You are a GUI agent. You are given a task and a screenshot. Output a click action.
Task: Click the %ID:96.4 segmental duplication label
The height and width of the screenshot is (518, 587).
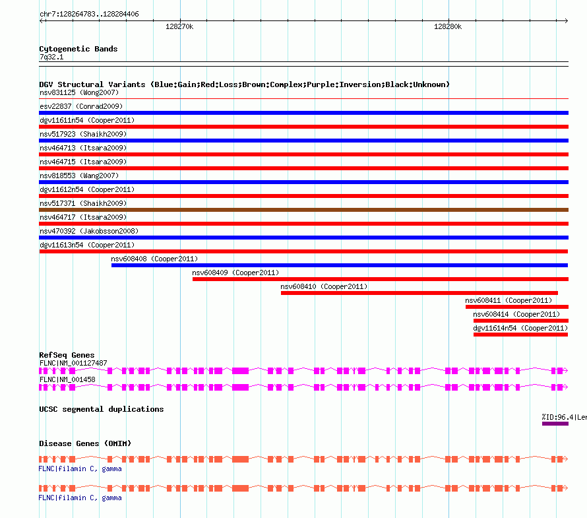[x=564, y=417]
